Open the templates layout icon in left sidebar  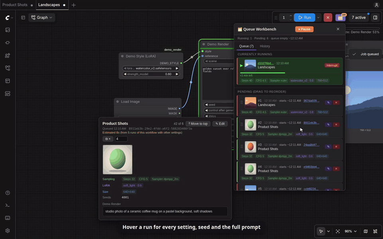point(8,81)
